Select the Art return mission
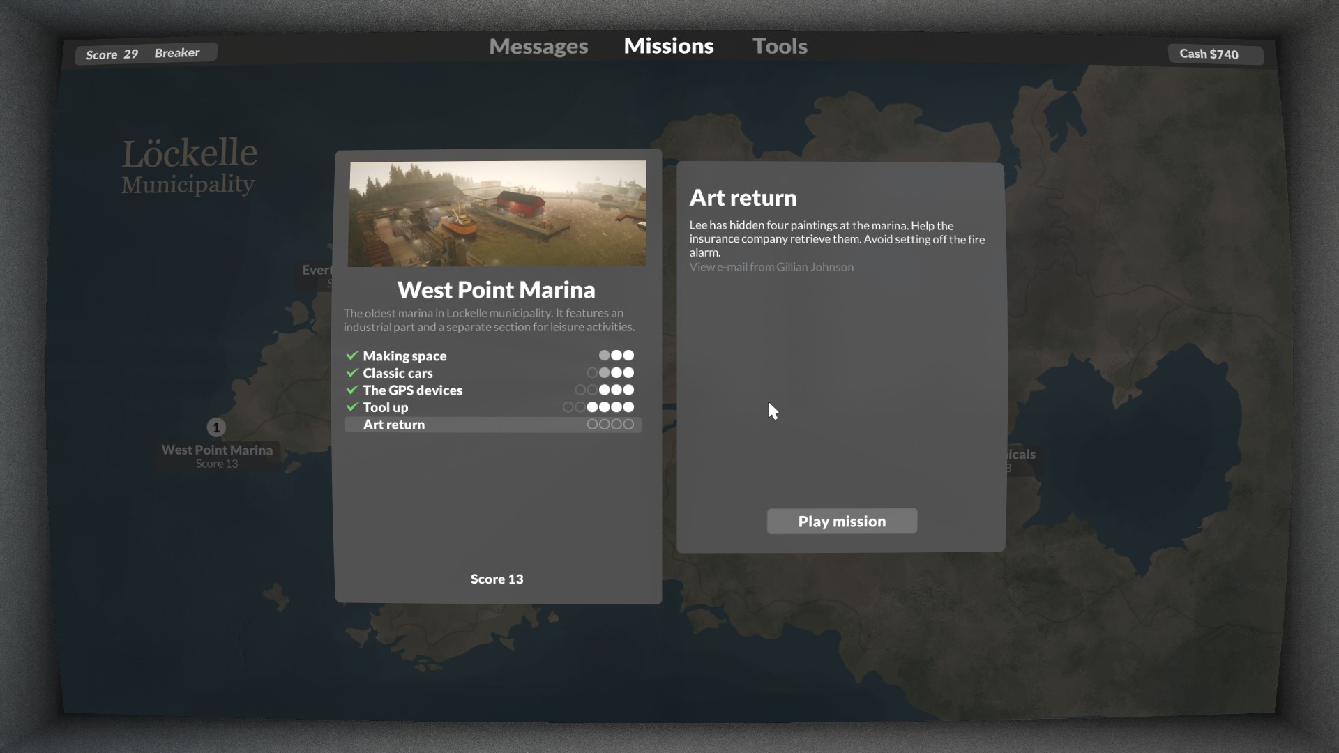 tap(393, 425)
